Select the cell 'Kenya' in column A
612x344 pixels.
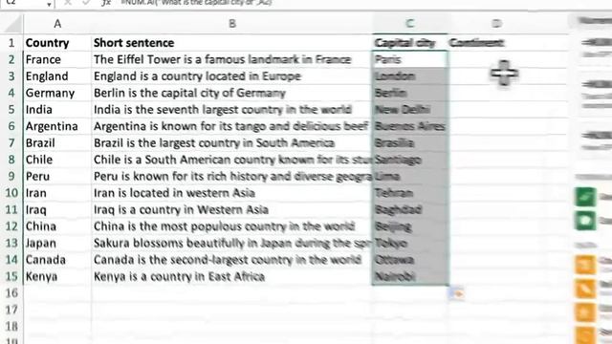tap(57, 276)
